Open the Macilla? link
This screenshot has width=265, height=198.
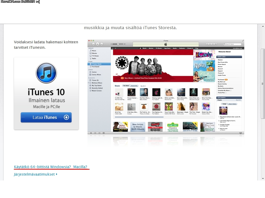tap(80, 167)
